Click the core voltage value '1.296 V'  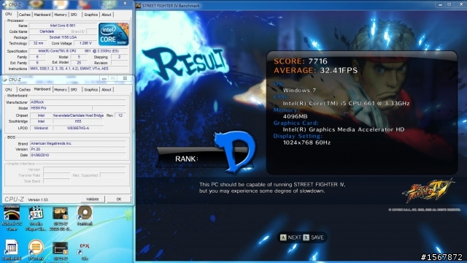86,43
